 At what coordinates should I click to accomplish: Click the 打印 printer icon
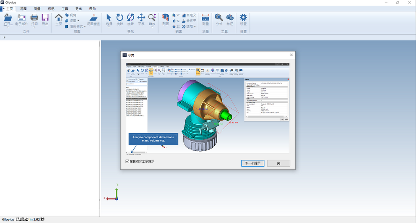(34, 18)
